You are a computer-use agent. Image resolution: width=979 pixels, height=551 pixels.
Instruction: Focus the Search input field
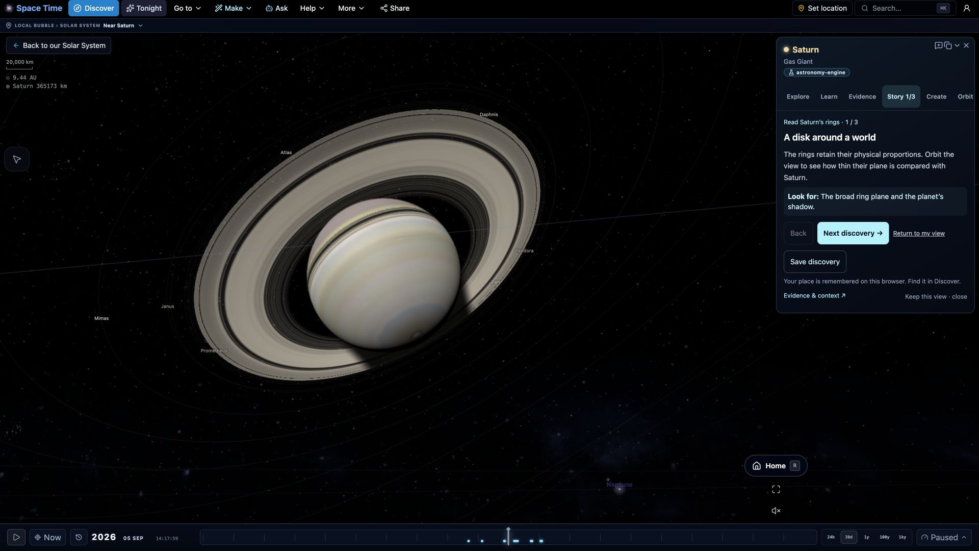[x=905, y=8]
